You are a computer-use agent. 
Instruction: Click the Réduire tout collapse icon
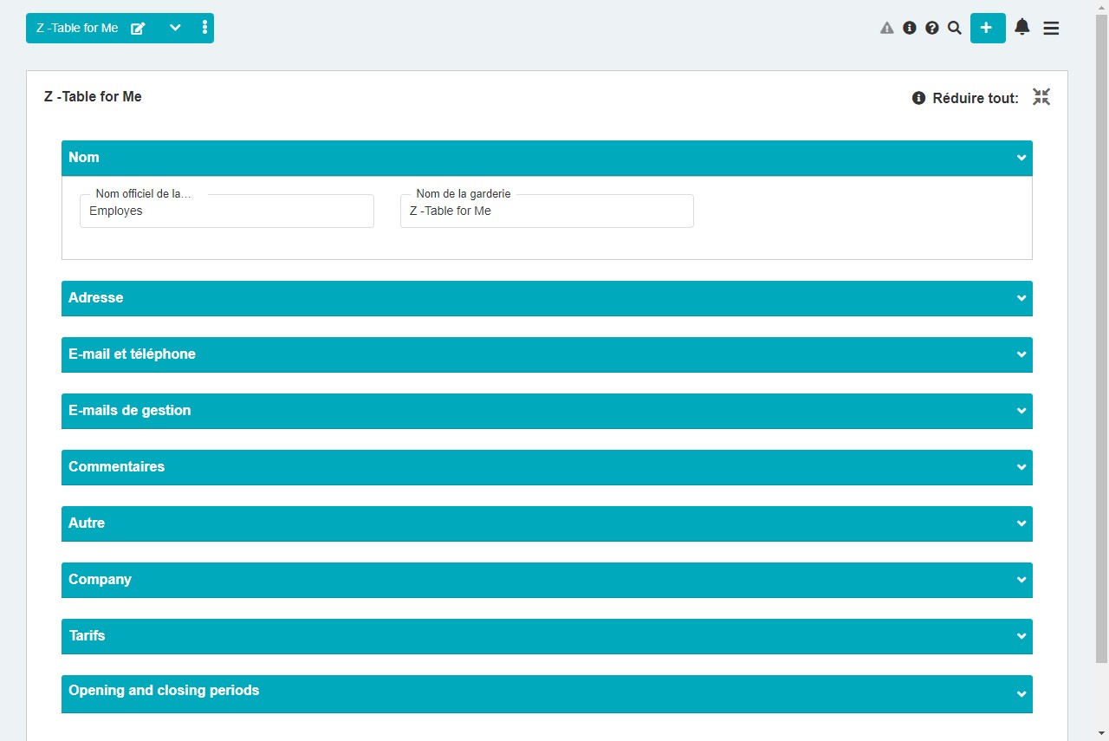pyautogui.click(x=1041, y=97)
